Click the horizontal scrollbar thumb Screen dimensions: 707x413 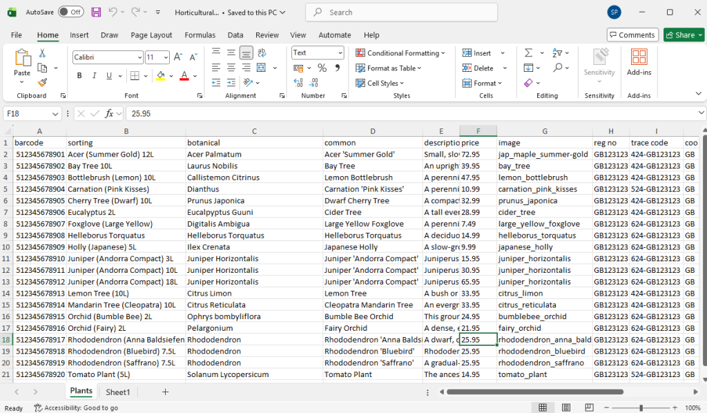[x=535, y=392]
